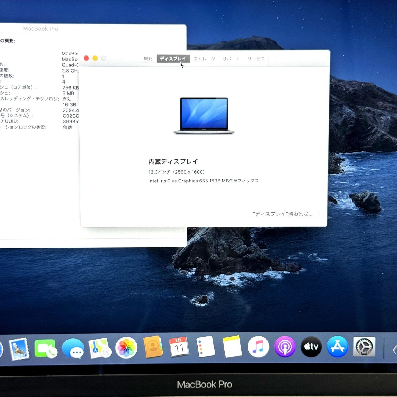
Task: Minimize the About This Mac window
Action: (x=95, y=58)
